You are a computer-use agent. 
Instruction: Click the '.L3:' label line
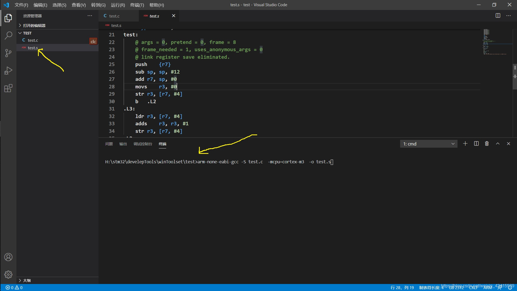(x=129, y=109)
